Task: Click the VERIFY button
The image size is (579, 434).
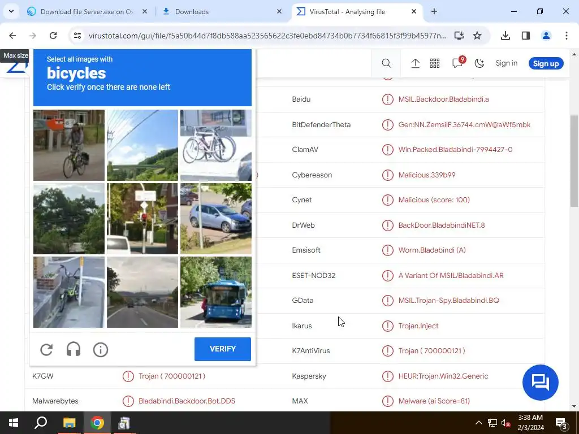Action: tap(223, 349)
